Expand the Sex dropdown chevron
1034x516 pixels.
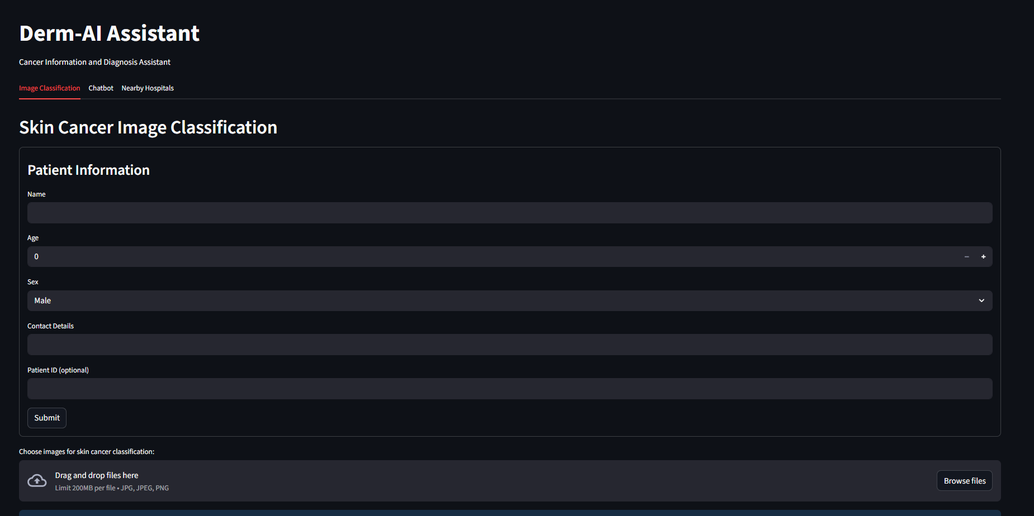981,300
